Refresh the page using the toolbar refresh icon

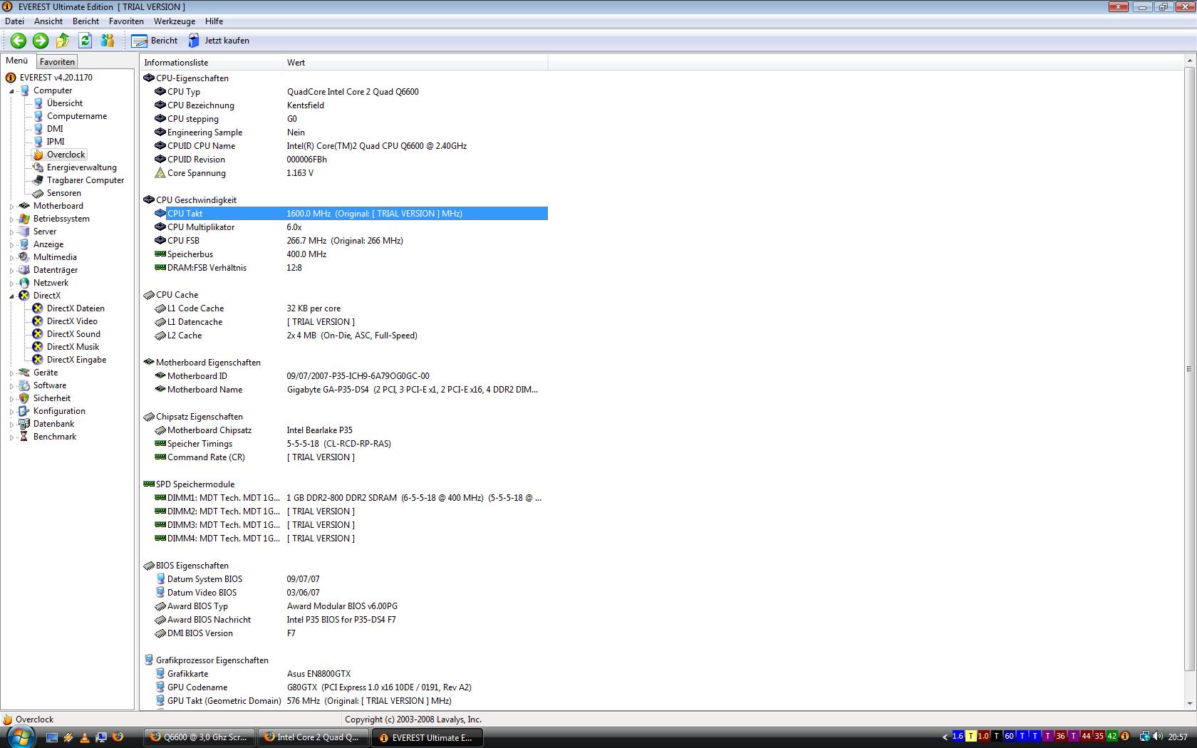pos(85,41)
